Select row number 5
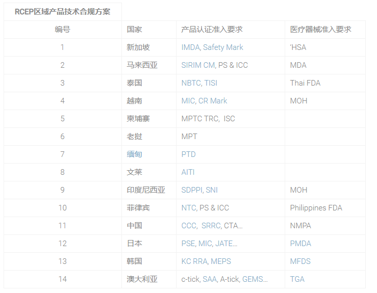Viewport: 377px width, 293px height. coord(63,119)
